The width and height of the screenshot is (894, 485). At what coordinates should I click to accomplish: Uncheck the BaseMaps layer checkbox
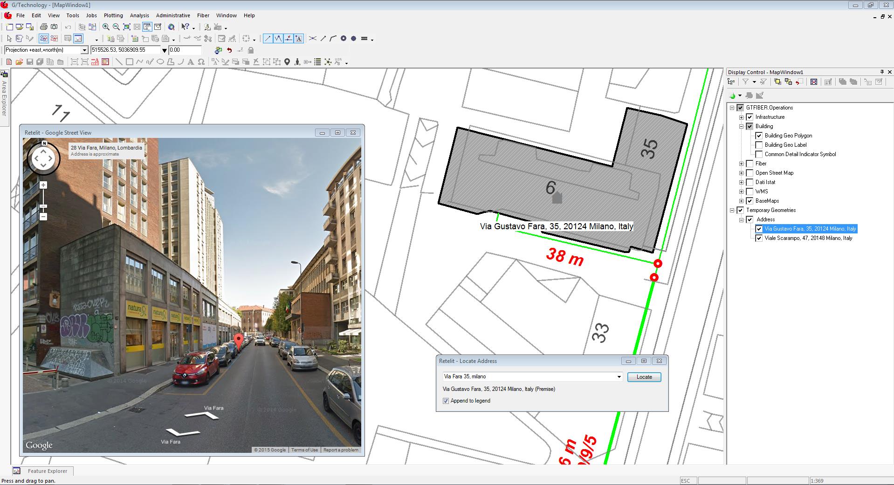750,201
